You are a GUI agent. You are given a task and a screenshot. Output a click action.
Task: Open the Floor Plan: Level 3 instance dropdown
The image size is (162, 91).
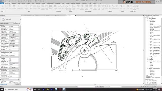7,24
